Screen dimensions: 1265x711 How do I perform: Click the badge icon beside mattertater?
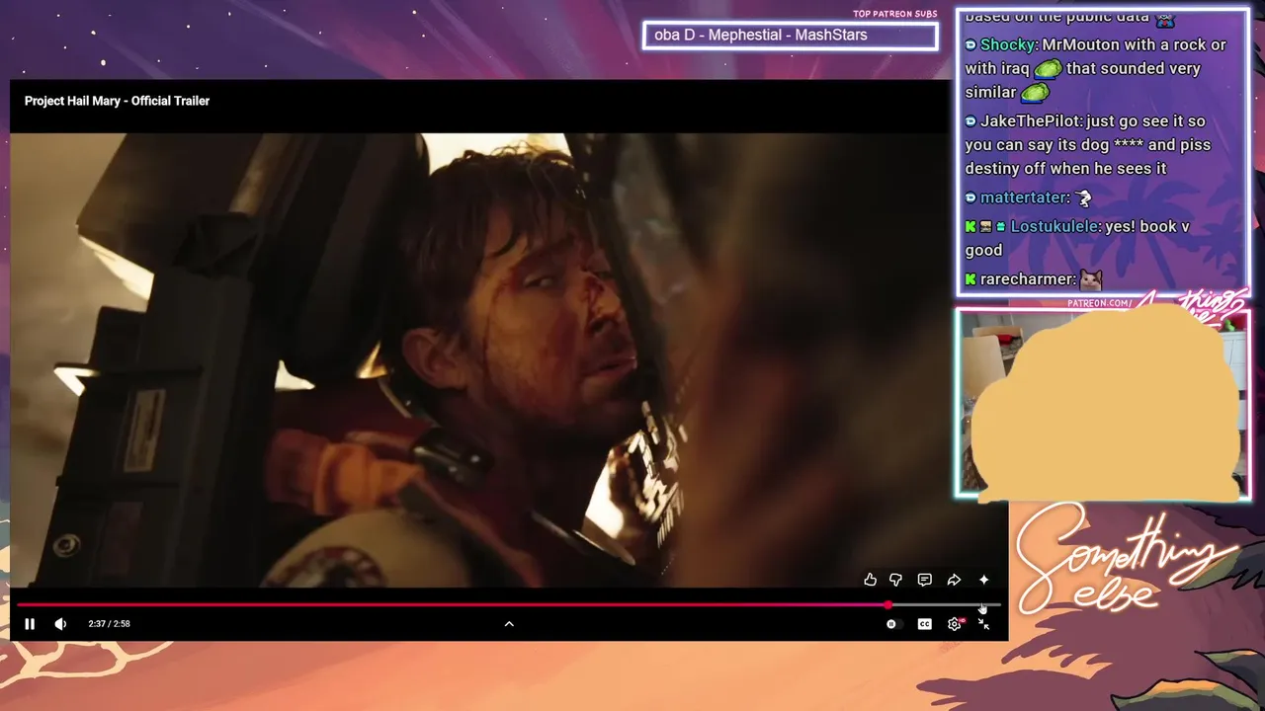click(970, 197)
